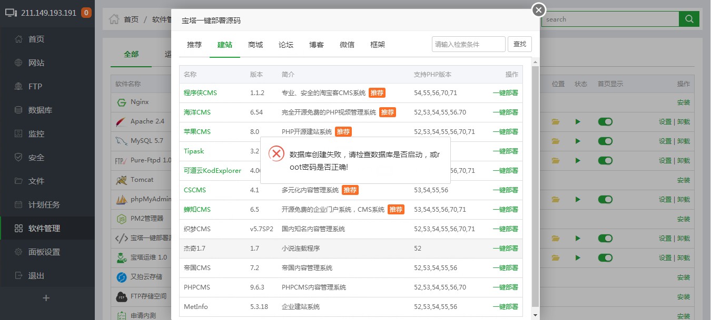Image resolution: width=711 pixels, height=320 pixels.
Task: Click the 请输入检索条件 search field
Action: point(468,44)
